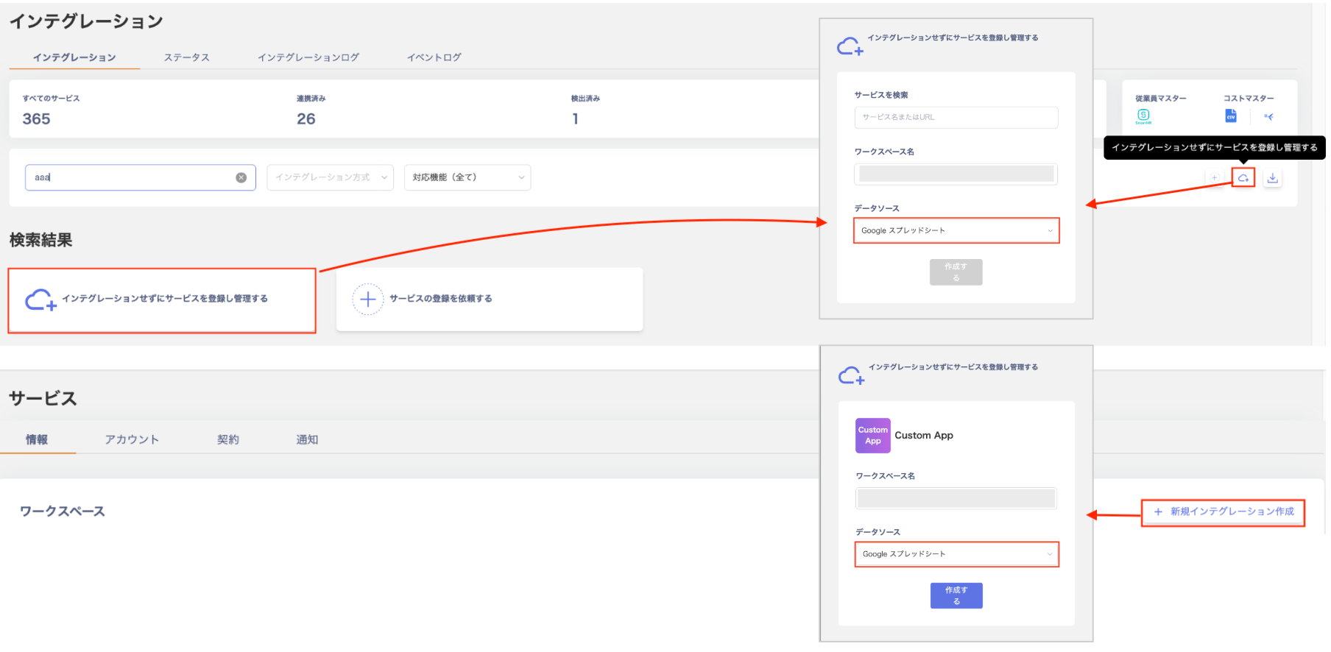Click the blue 作成する button
Viewport: 1331px width, 652px height.
tap(956, 595)
